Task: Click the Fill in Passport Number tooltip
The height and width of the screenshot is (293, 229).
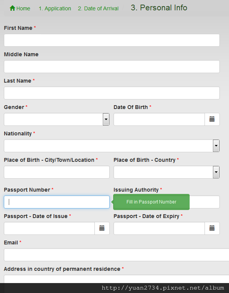Action: pos(151,202)
